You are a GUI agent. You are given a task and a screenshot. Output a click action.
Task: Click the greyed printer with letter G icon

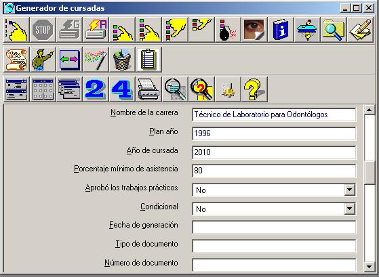[69, 30]
